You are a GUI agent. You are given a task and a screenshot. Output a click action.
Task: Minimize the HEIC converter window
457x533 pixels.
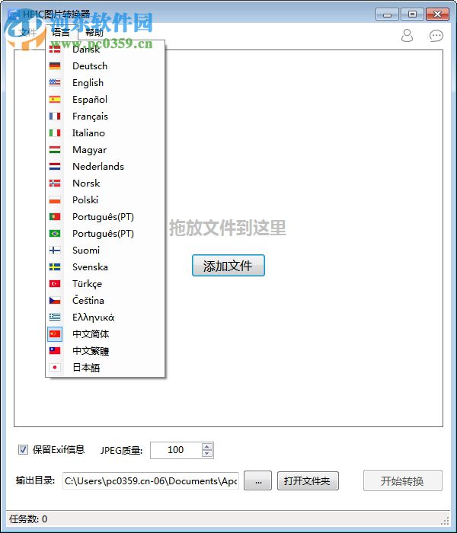tap(387, 14)
